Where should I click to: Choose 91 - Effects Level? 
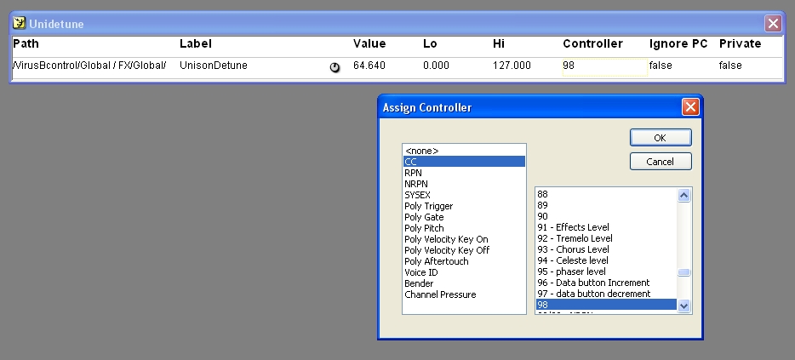tap(606, 227)
